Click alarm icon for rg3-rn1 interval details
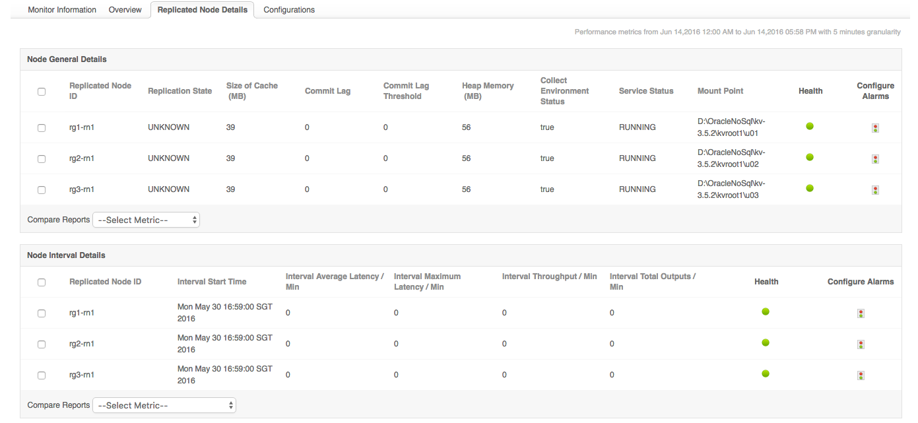The height and width of the screenshot is (423, 918). [x=861, y=375]
